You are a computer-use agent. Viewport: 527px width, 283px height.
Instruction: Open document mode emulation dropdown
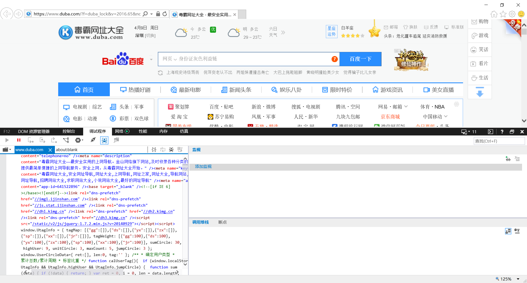[x=469, y=132]
